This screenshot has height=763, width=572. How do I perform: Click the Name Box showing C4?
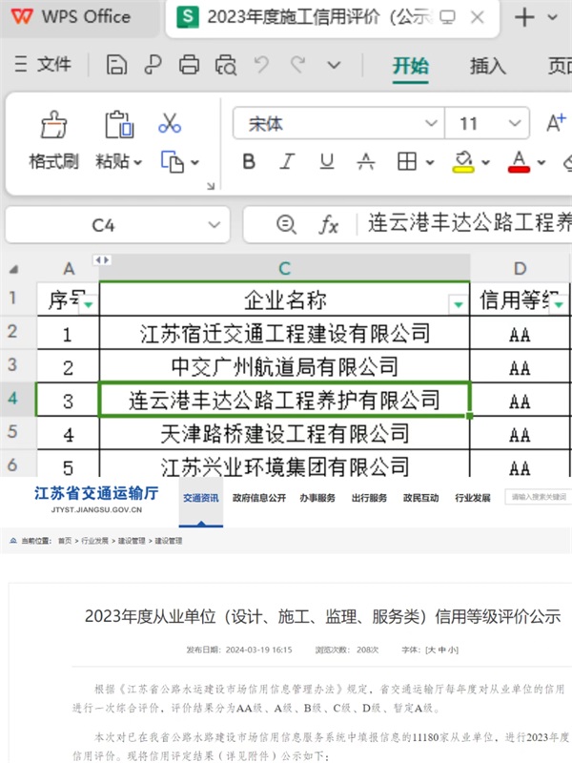(103, 225)
